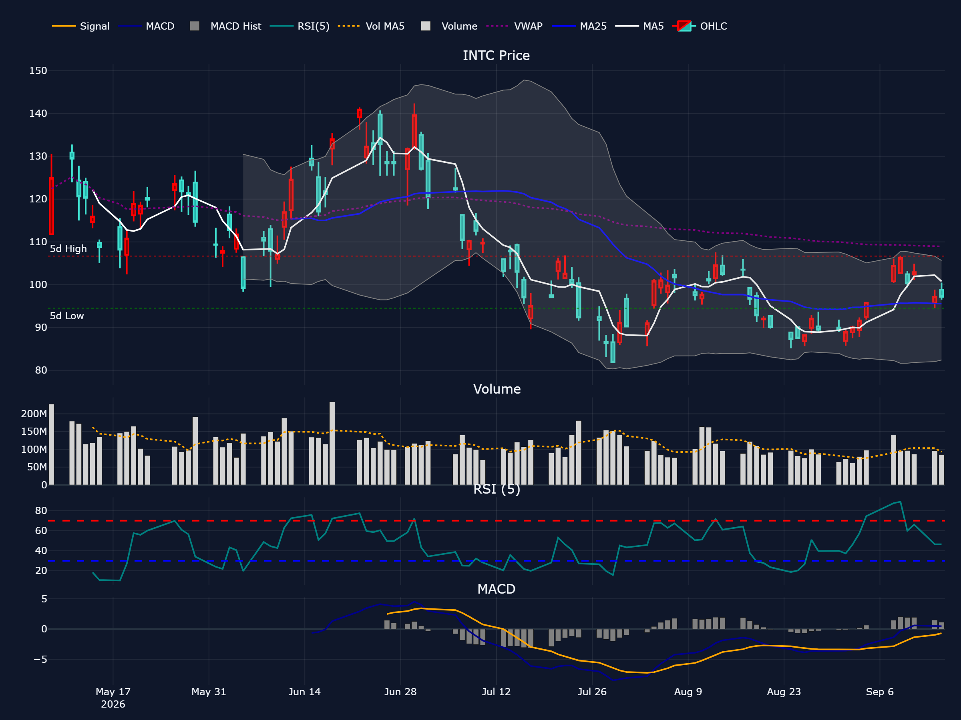Click the Jul 12 x-axis label

[x=496, y=692]
